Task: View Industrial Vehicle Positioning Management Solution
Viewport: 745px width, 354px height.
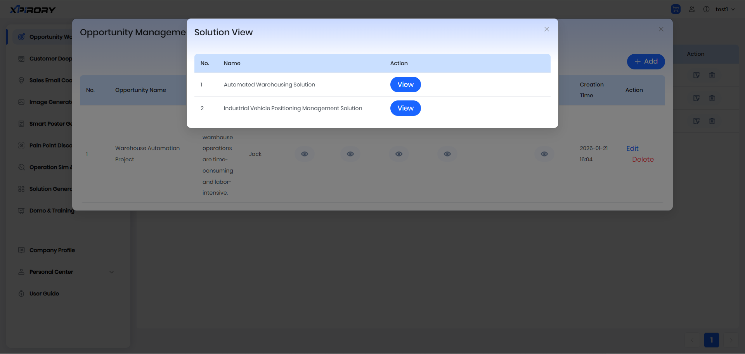Action: coord(405,108)
